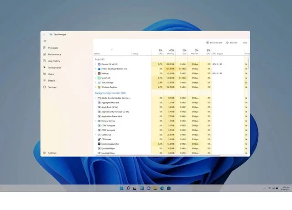Click the Spotify icon in Apps list
The image size is (292, 210).
tap(99, 78)
